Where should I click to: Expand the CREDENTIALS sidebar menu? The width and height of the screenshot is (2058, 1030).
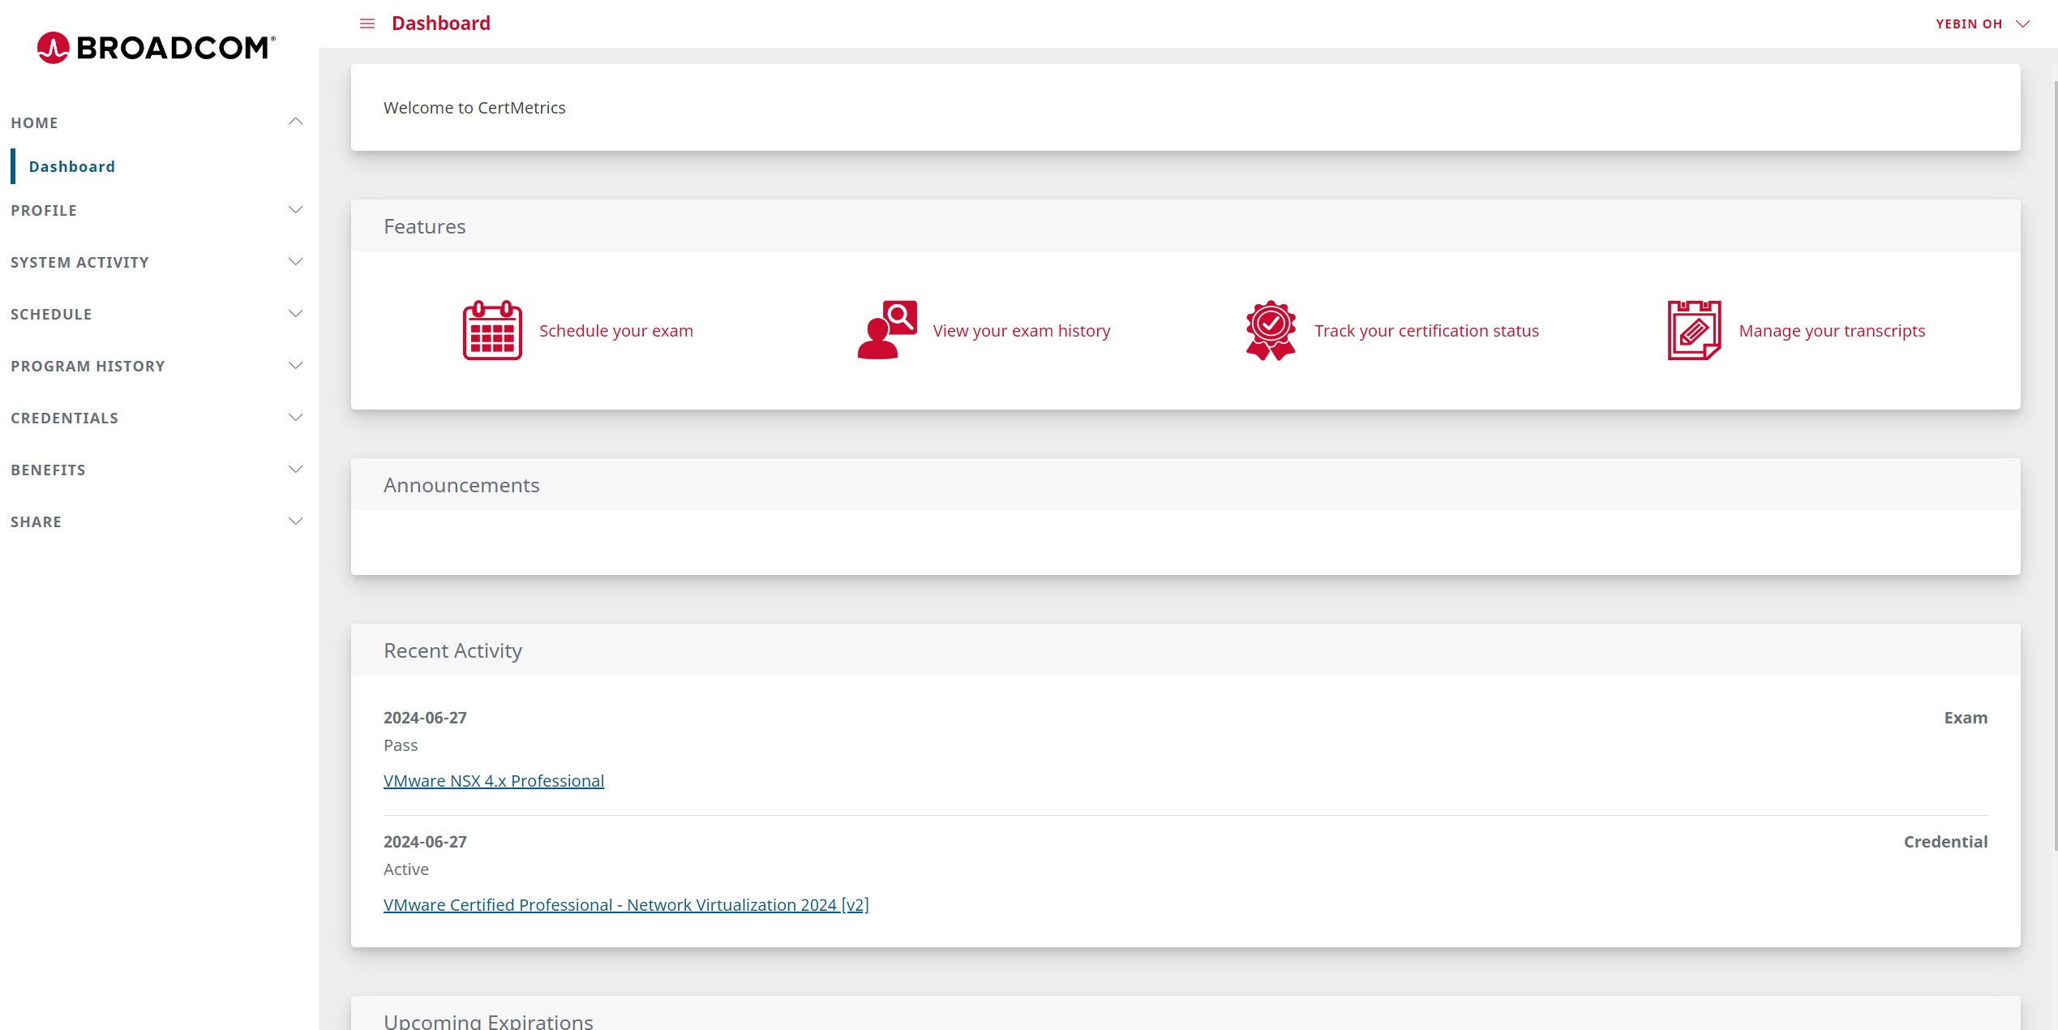click(295, 418)
